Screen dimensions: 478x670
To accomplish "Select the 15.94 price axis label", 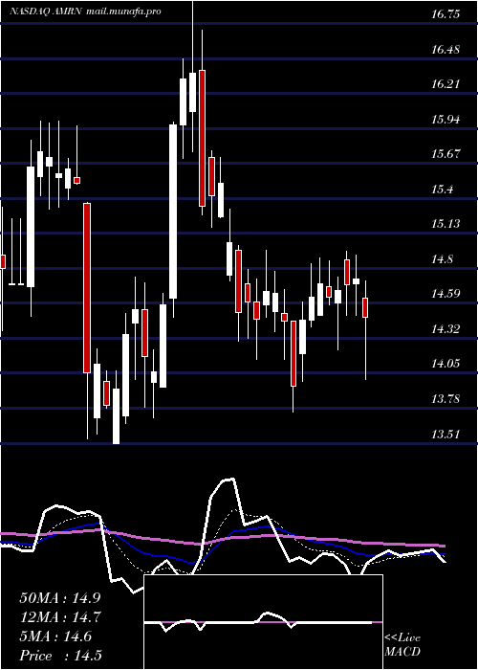I will 445,120.
